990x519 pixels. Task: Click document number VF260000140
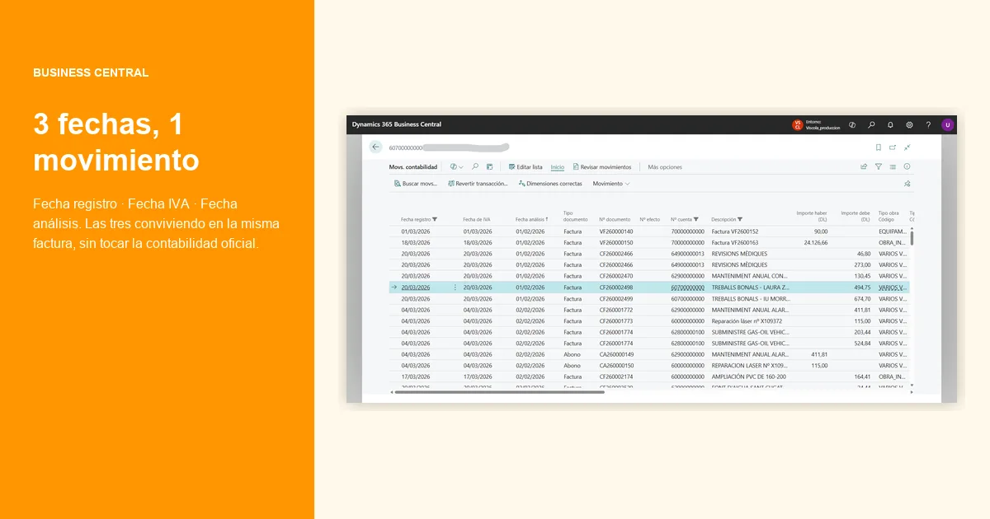pyautogui.click(x=615, y=232)
